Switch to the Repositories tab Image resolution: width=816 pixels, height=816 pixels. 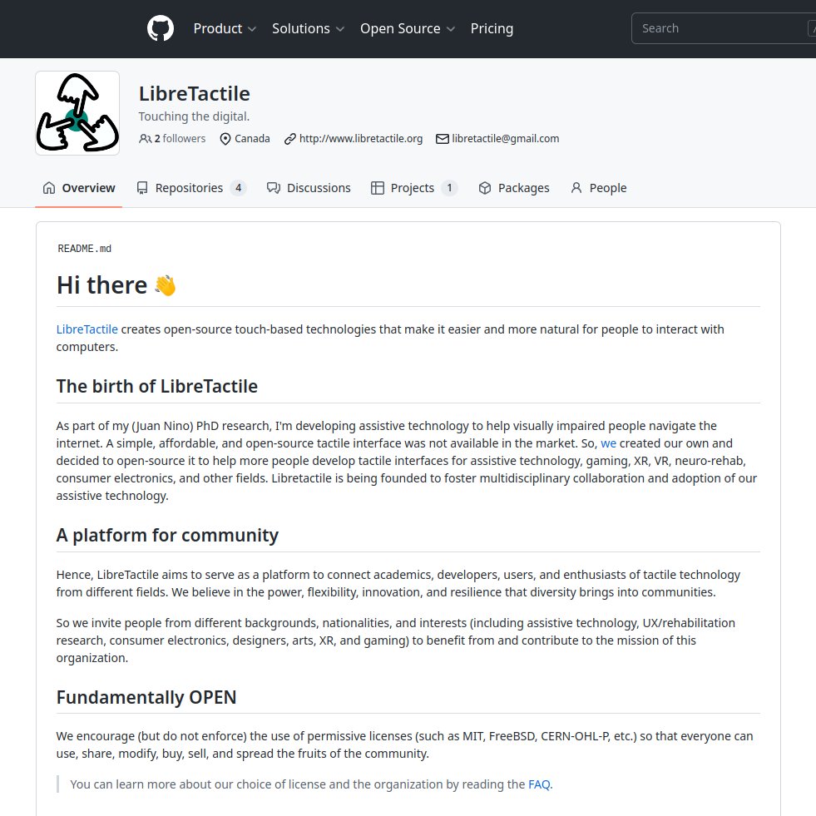coord(190,188)
